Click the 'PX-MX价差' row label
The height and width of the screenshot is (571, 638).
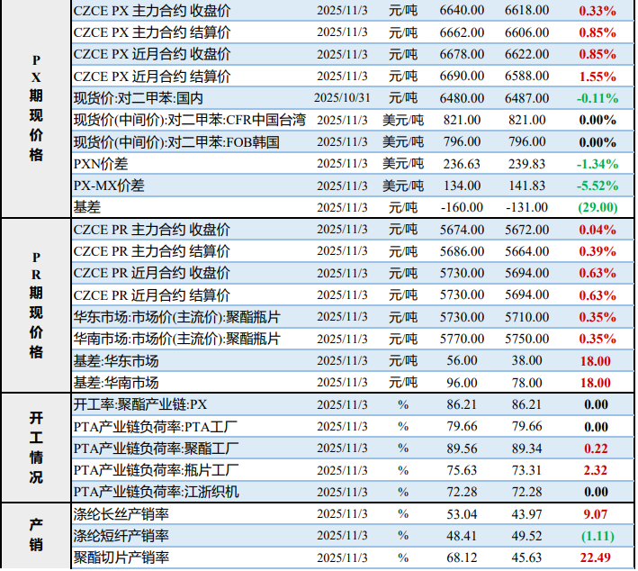click(x=109, y=186)
